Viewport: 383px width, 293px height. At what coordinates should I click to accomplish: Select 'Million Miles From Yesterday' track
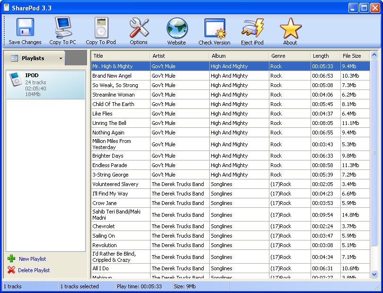pos(231,144)
